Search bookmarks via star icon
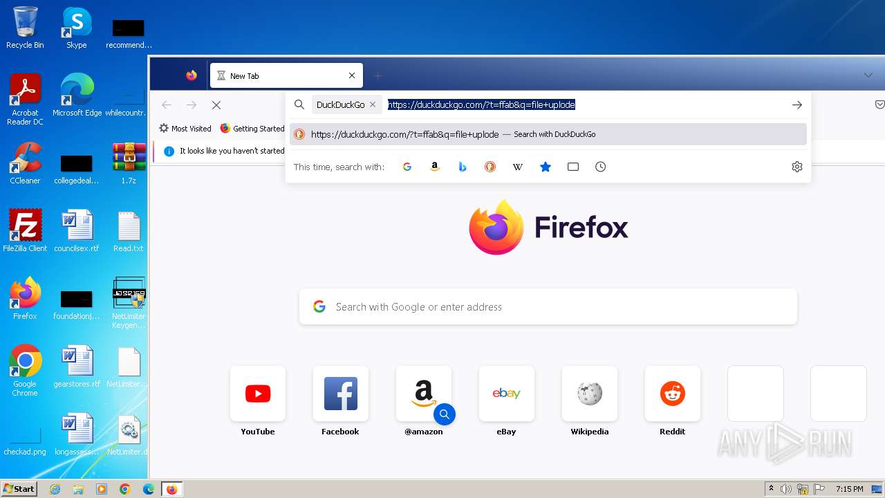Image resolution: width=885 pixels, height=498 pixels. [546, 167]
